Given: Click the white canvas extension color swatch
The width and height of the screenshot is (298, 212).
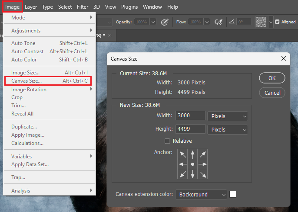Looking at the screenshot, I should [233, 195].
